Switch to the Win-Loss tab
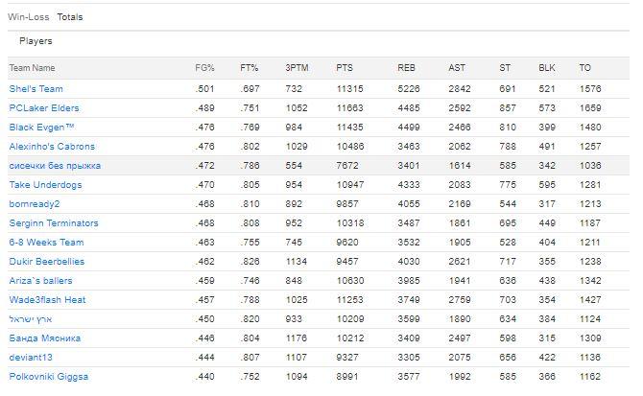Screen dimensions: 643x396 [x=28, y=17]
